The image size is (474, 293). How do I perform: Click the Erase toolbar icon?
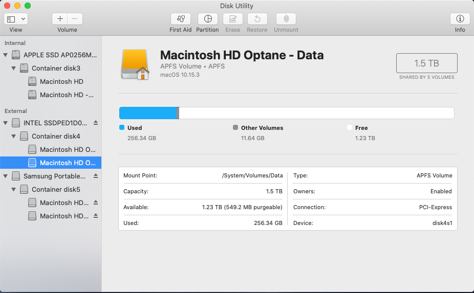[232, 19]
